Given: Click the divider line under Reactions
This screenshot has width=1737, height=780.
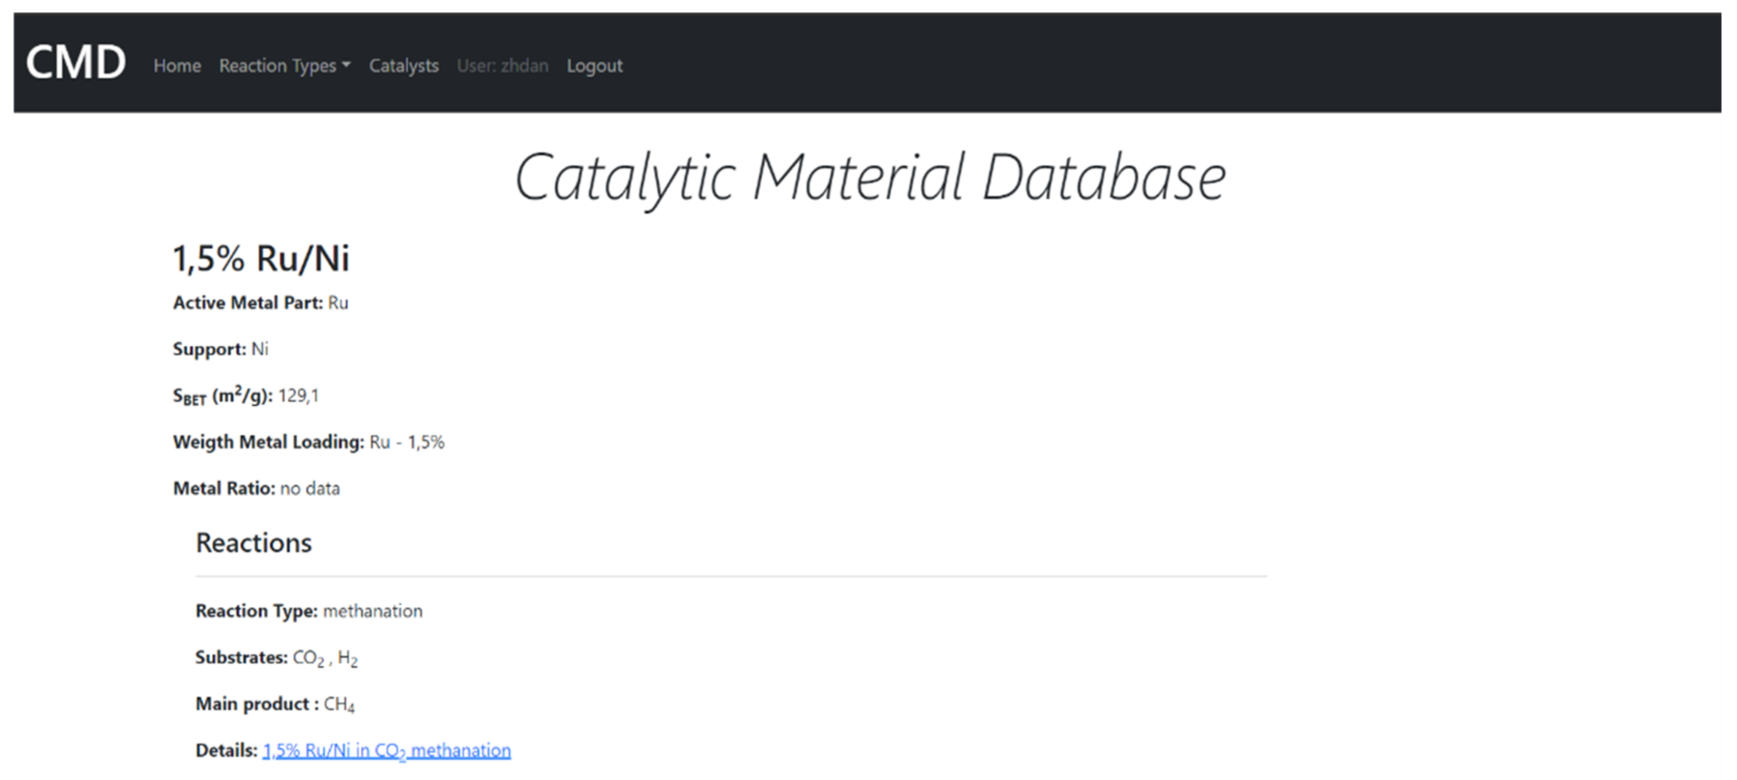Looking at the screenshot, I should [x=730, y=576].
